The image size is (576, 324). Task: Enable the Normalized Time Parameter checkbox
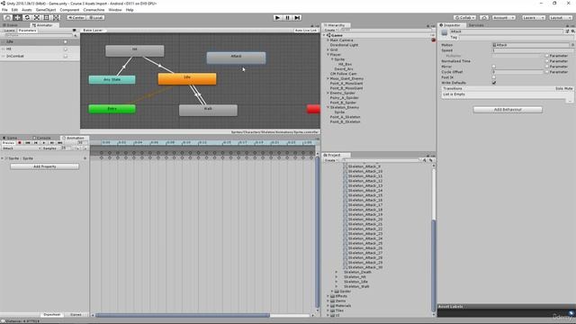[546, 61]
